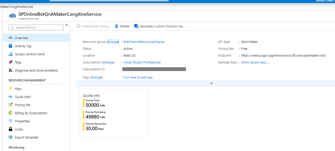This screenshot has width=335, height=151.
Task: Click the 'West US' location value
Action: pos(129,55)
